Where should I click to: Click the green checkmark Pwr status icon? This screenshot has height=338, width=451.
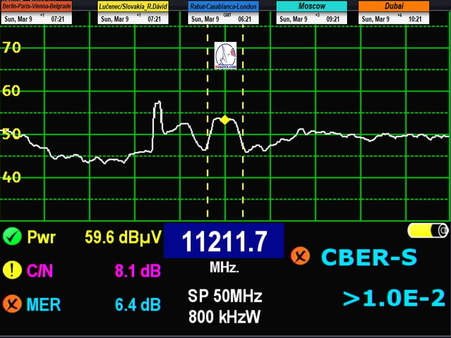[12, 237]
